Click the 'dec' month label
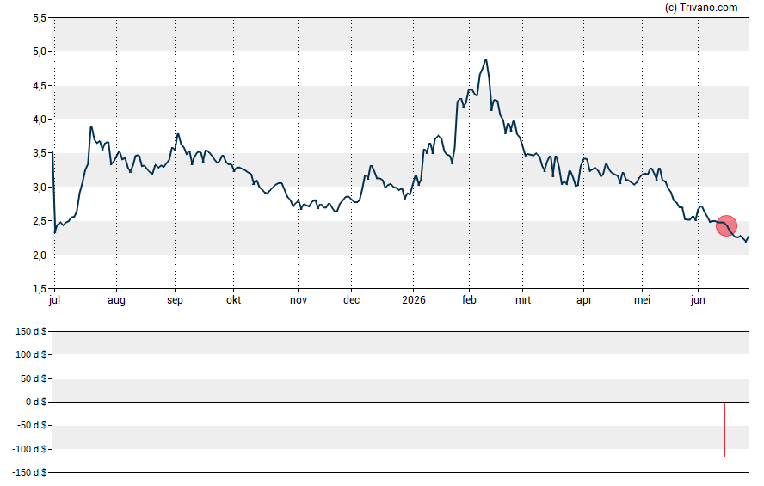The height and width of the screenshot is (486, 764). point(351,300)
